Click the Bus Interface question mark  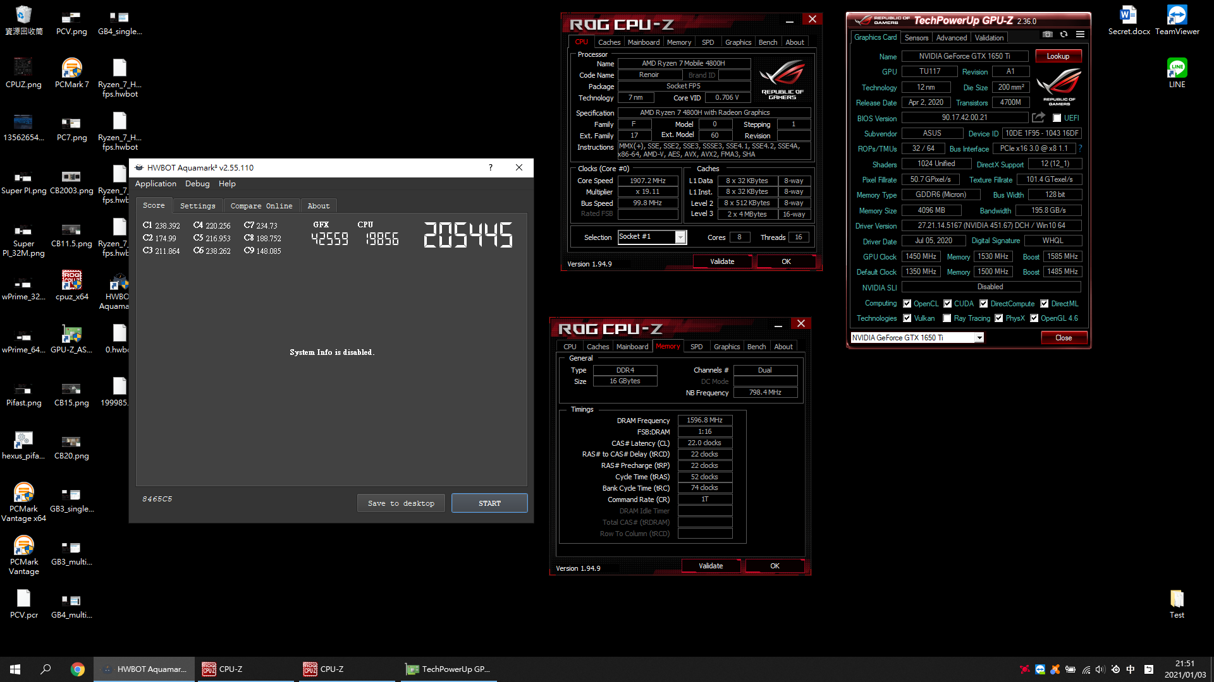click(x=1080, y=148)
